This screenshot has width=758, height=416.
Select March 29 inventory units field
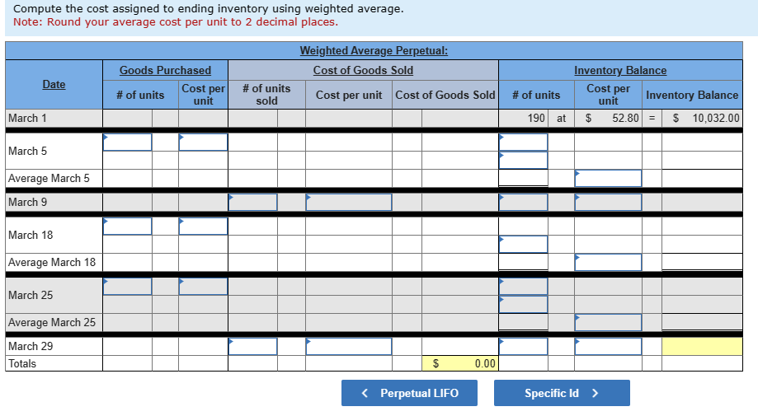click(x=523, y=346)
